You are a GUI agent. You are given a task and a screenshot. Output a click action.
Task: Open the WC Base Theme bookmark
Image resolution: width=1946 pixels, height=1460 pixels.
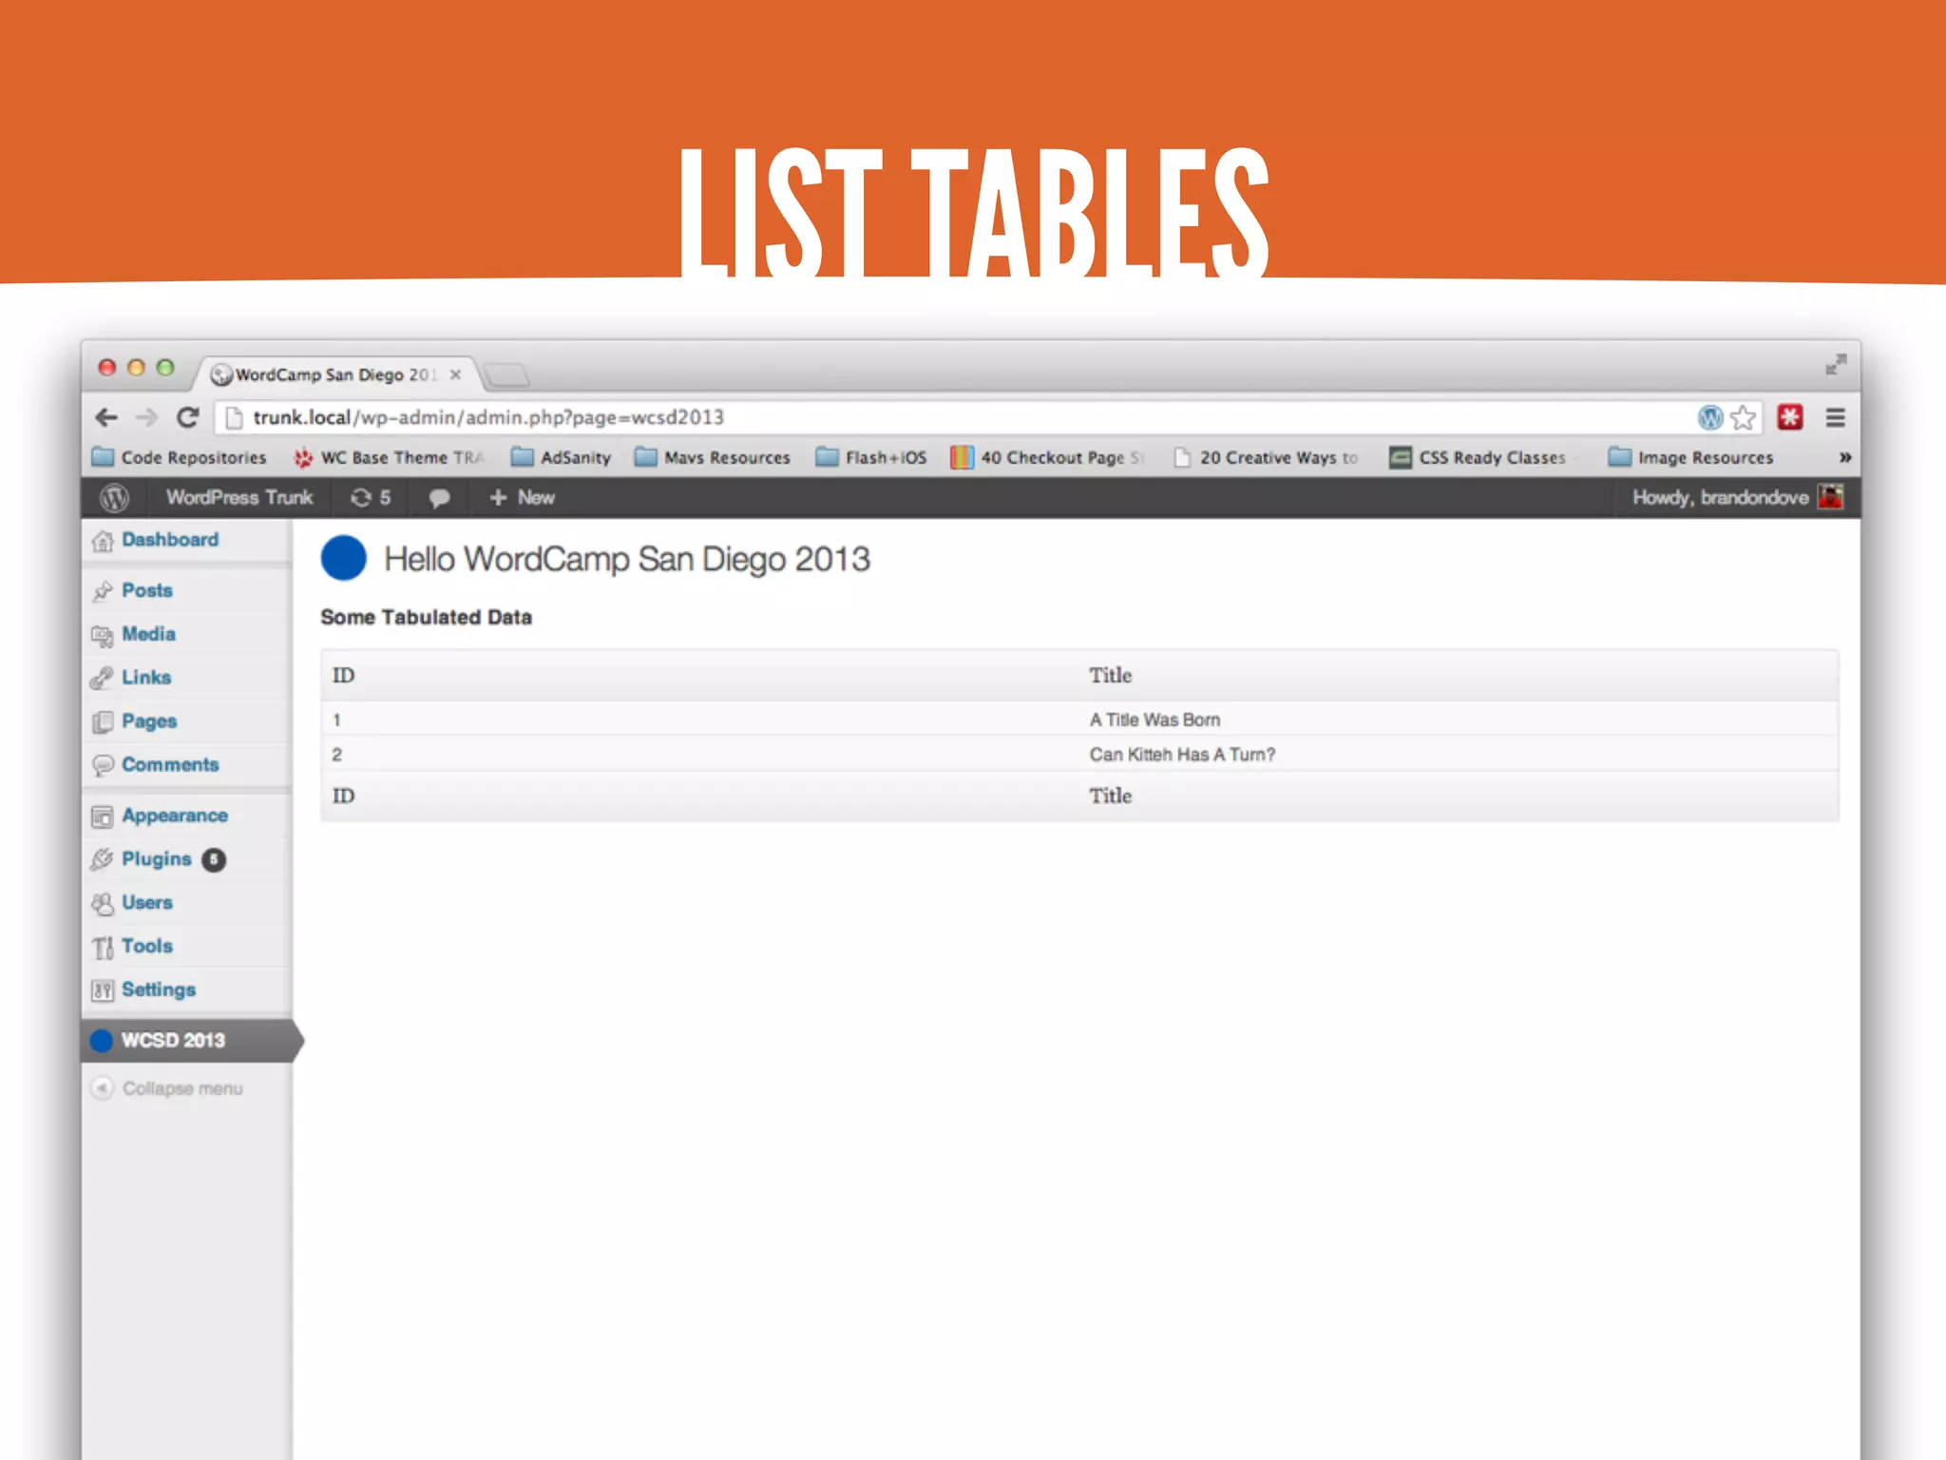[389, 457]
